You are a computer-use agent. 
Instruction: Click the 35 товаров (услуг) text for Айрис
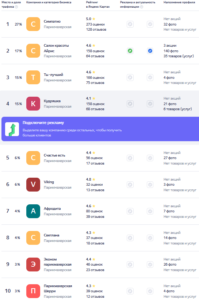point(179,56)
